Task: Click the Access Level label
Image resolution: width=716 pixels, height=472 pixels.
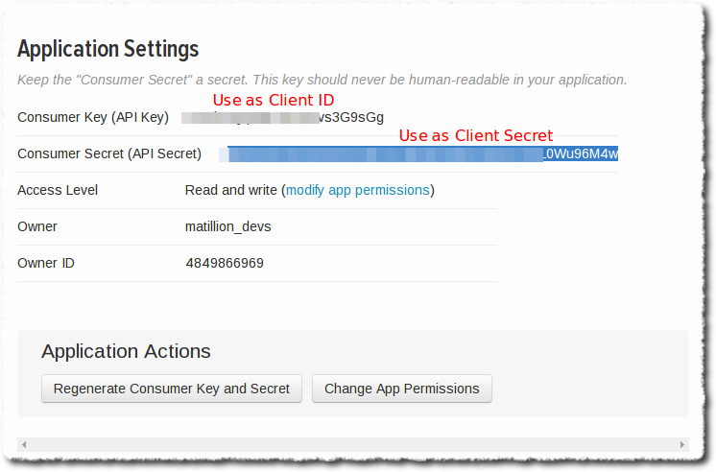Action: click(58, 190)
